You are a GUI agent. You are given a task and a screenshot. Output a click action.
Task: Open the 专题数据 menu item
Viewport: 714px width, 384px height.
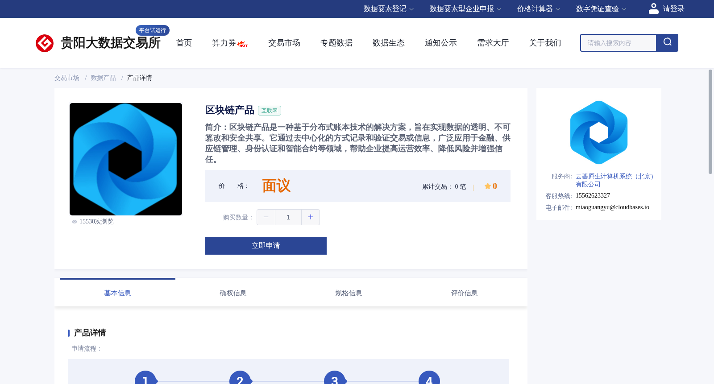pyautogui.click(x=336, y=43)
